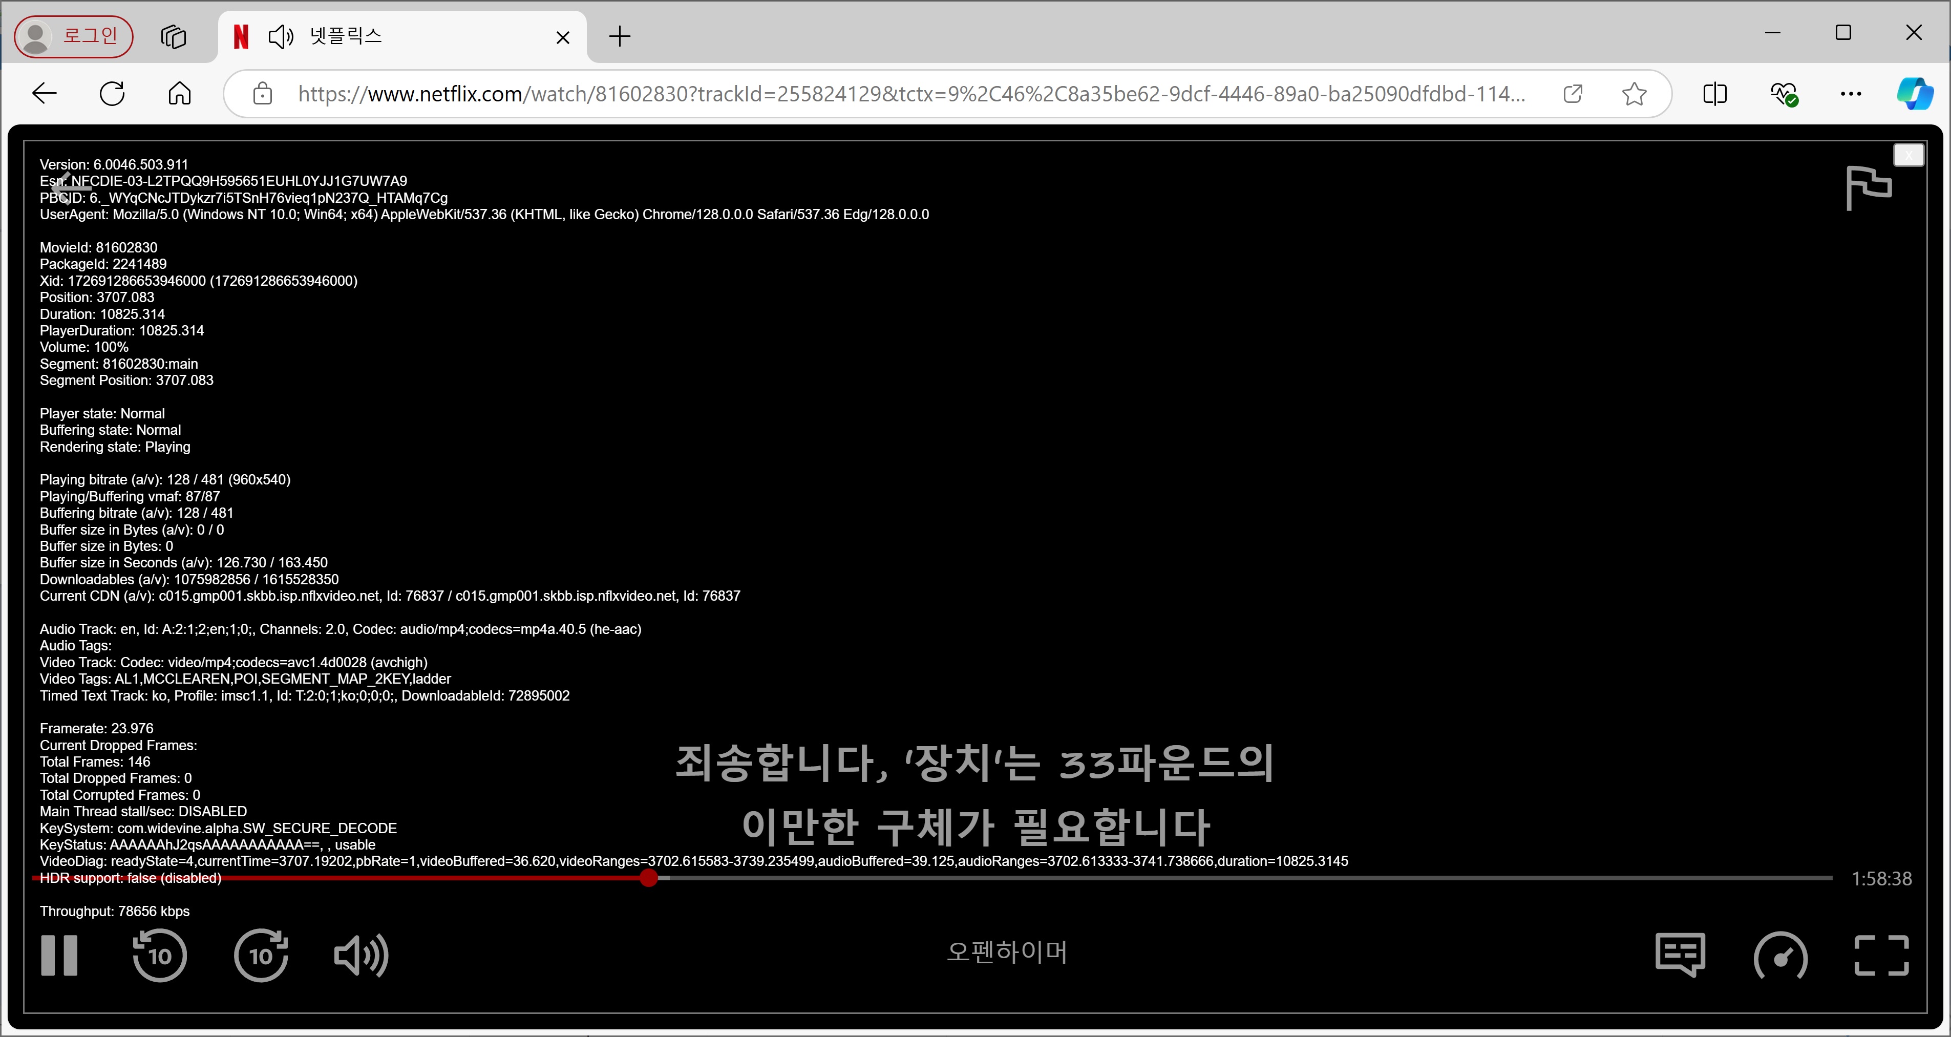Click the Timed Text Track: ko line
Viewport: 1951px width, 1037px height.
coord(305,695)
